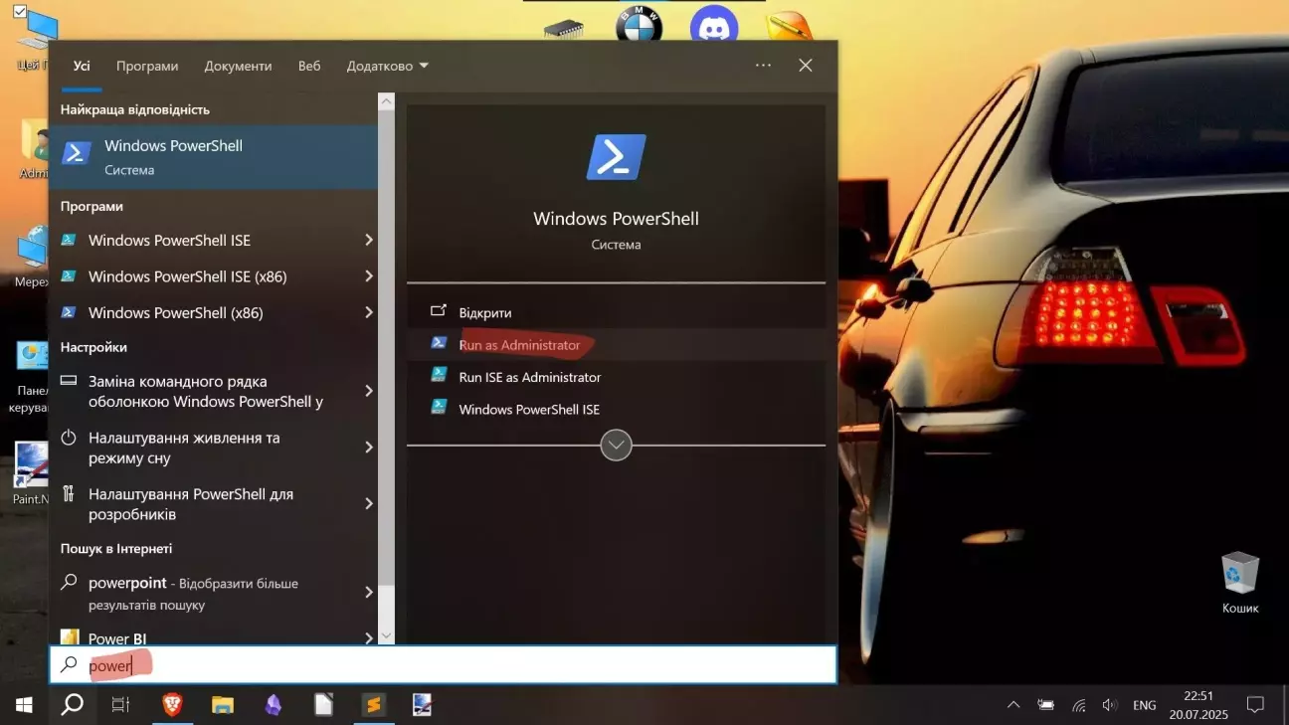Click the large PowerShell logo in preview pane
This screenshot has height=725, width=1289.
tap(616, 157)
